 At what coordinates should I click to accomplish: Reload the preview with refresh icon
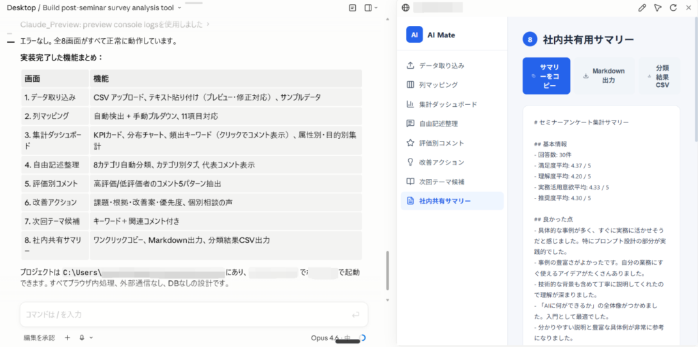click(673, 7)
